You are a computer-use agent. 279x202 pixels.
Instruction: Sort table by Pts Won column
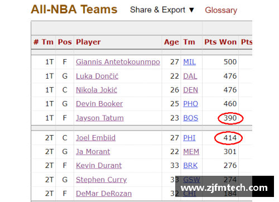click(x=220, y=42)
